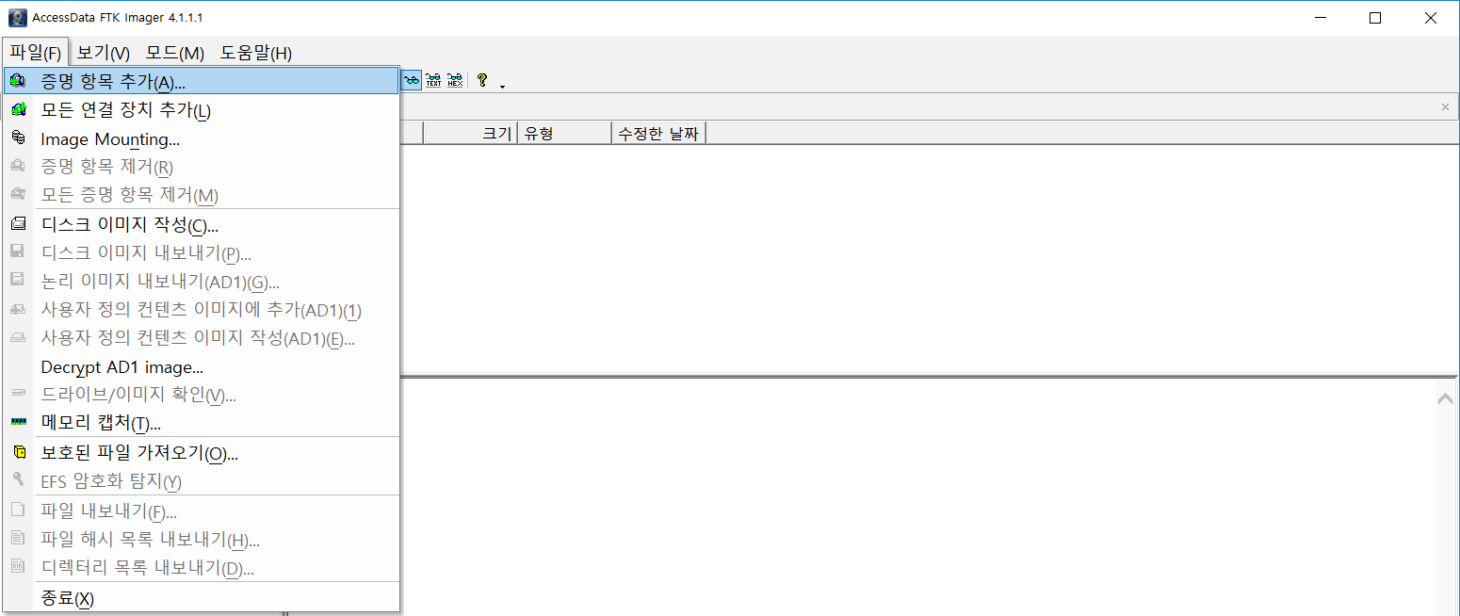Choose 디스크 이미지 작성(C)...

201,225
